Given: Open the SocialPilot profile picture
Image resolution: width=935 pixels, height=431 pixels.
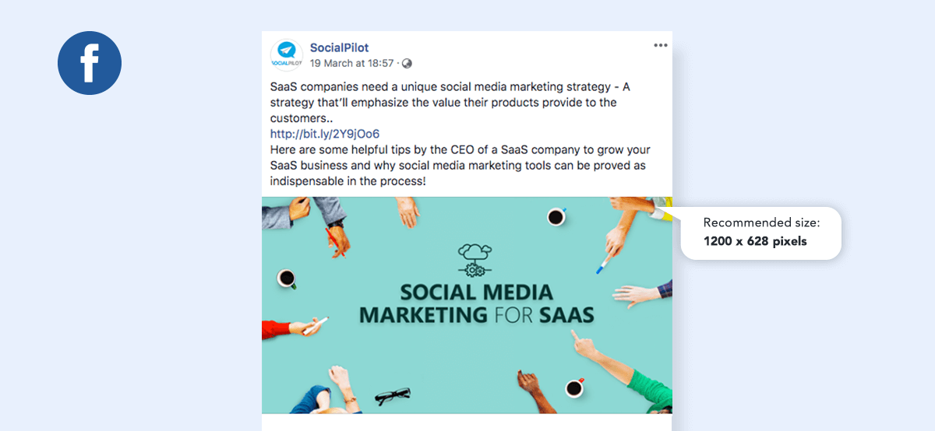Looking at the screenshot, I should [286, 55].
